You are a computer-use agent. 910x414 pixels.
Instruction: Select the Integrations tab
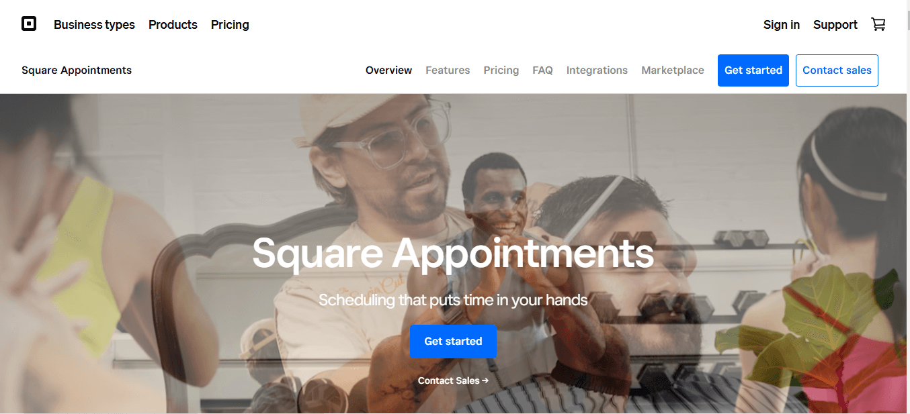tap(597, 70)
